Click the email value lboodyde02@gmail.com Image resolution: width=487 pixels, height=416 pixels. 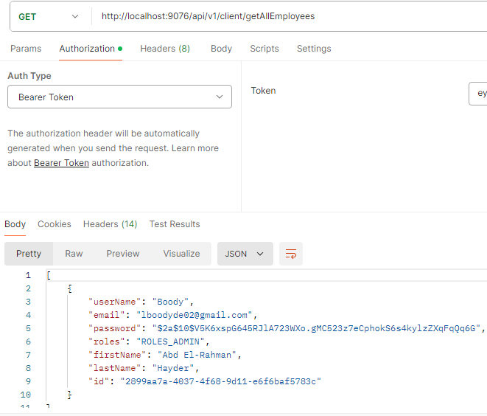click(194, 315)
